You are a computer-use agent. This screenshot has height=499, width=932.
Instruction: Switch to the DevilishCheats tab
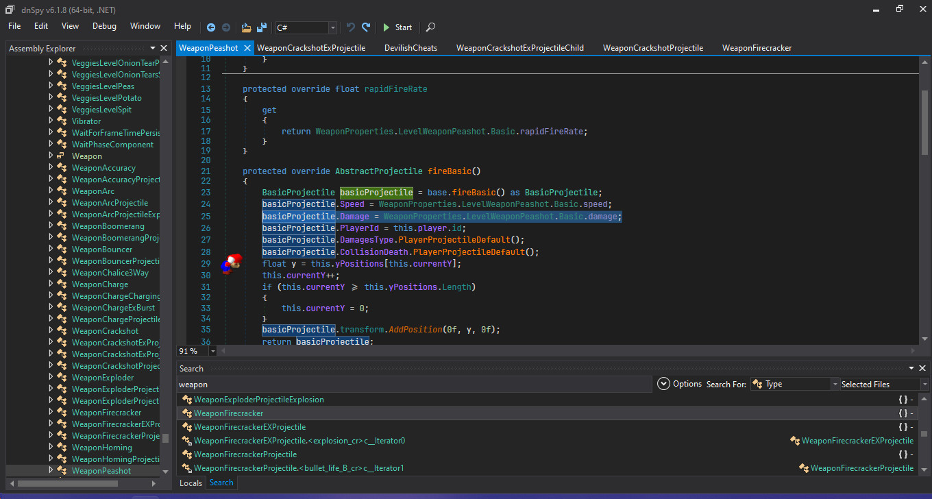(x=410, y=48)
